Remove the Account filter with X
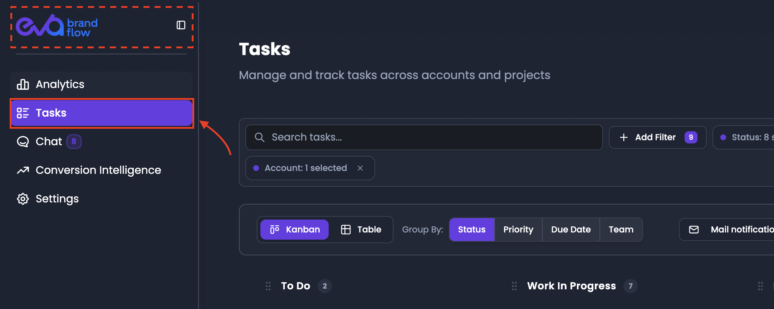The width and height of the screenshot is (774, 309). tap(360, 168)
